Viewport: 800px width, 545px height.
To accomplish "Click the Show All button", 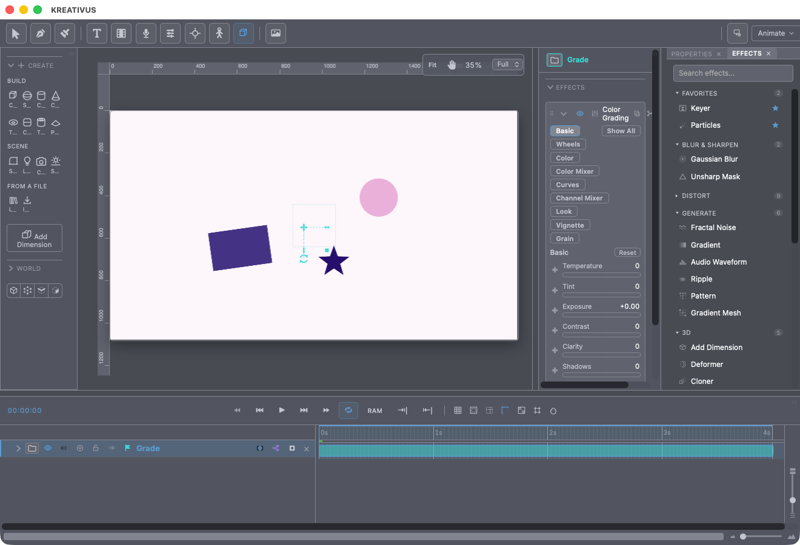I will [x=621, y=131].
